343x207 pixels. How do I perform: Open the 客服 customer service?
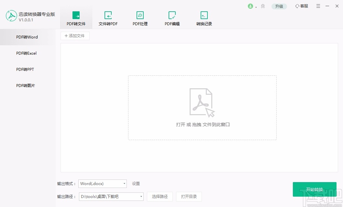301,6
